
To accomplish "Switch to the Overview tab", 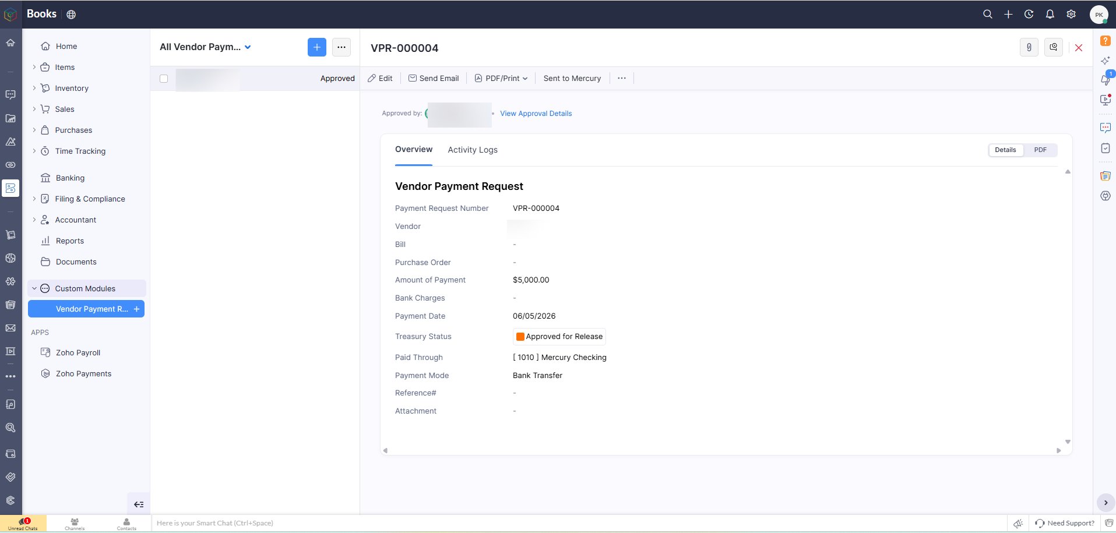I will coord(414,150).
